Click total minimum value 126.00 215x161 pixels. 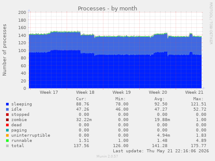click(121, 146)
